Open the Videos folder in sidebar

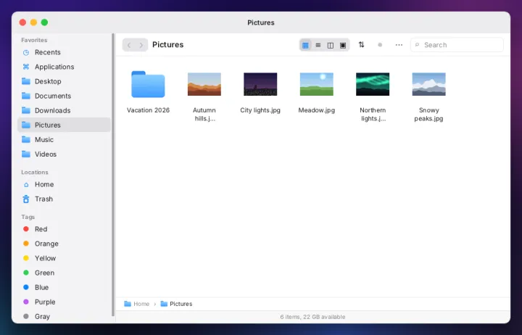pos(64,154)
